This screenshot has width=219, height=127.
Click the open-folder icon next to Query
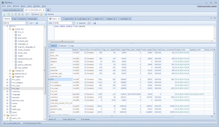point(41,14)
